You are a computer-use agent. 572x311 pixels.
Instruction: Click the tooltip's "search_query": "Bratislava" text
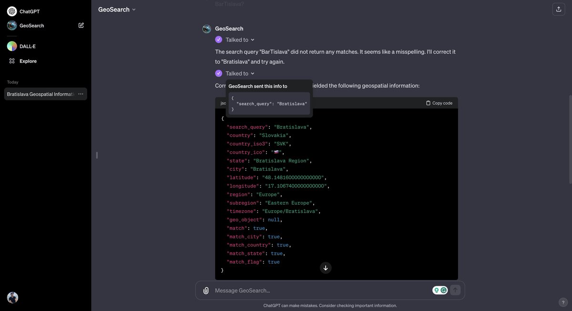tap(272, 104)
